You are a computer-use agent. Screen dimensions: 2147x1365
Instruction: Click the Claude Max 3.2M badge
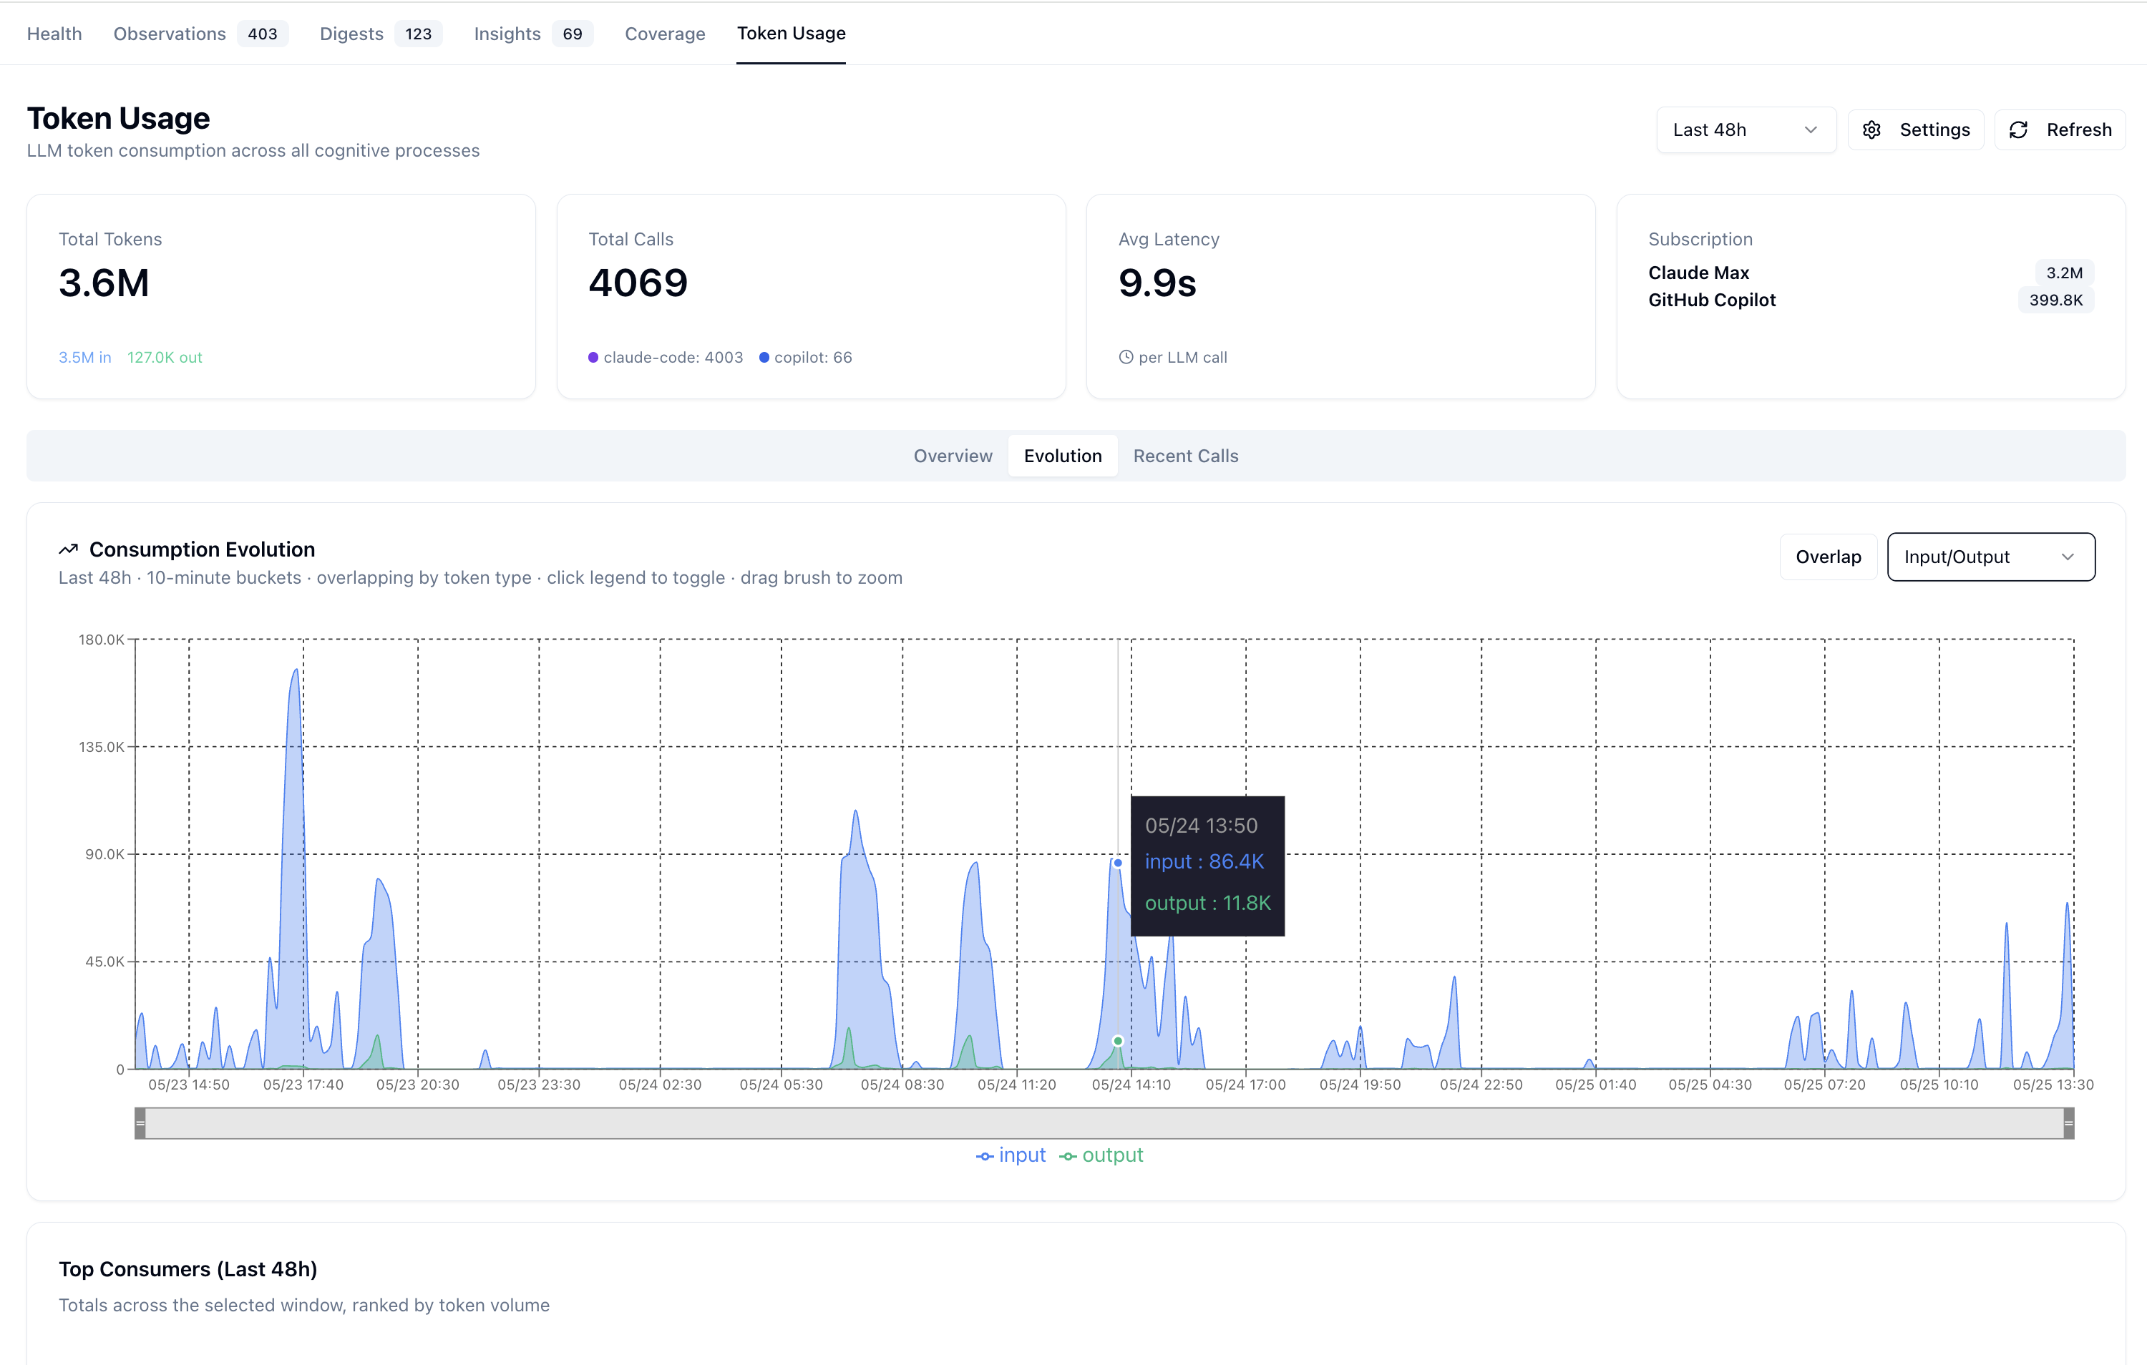tap(2064, 273)
